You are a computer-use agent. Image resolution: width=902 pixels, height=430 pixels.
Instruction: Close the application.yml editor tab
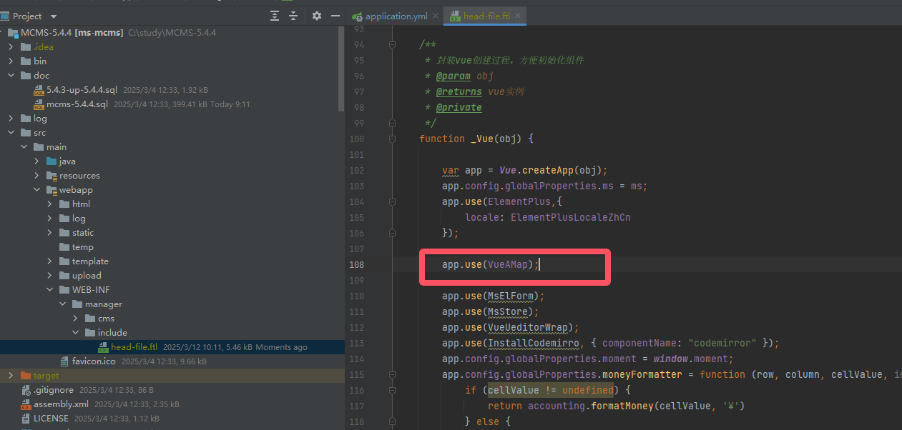tap(434, 16)
